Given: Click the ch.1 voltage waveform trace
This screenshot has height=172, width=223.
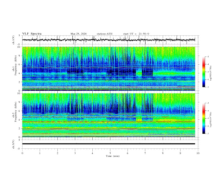Looking at the screenshot, I should pyautogui.click(x=108, y=40).
